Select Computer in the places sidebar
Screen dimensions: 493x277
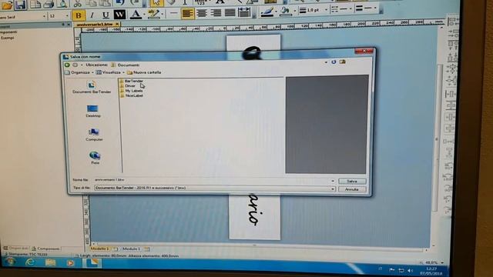click(x=94, y=135)
